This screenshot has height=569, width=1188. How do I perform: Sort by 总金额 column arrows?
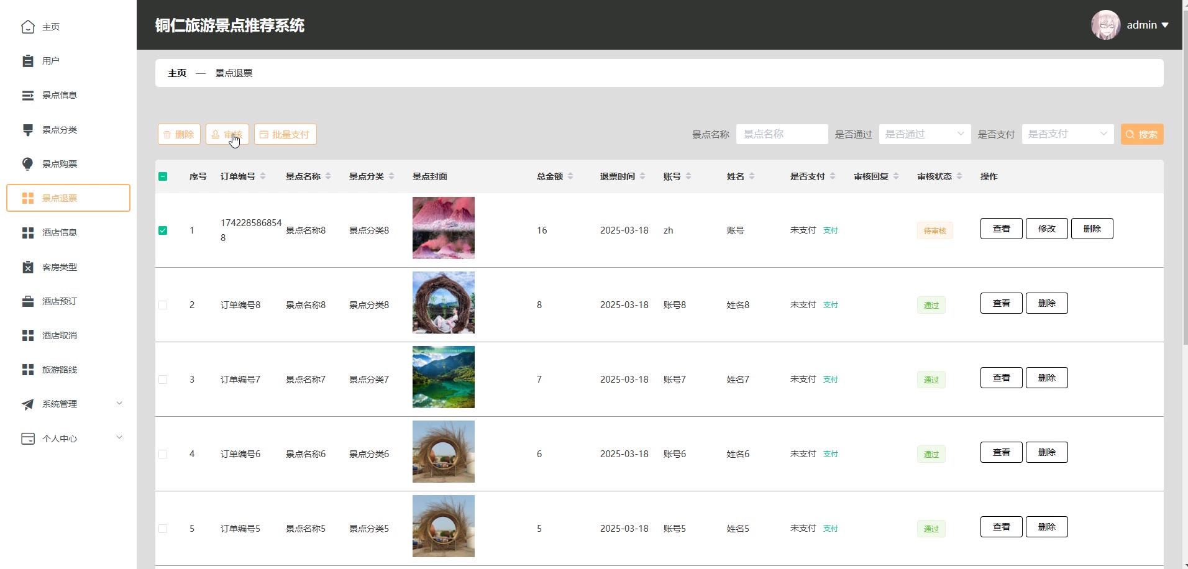click(x=570, y=176)
